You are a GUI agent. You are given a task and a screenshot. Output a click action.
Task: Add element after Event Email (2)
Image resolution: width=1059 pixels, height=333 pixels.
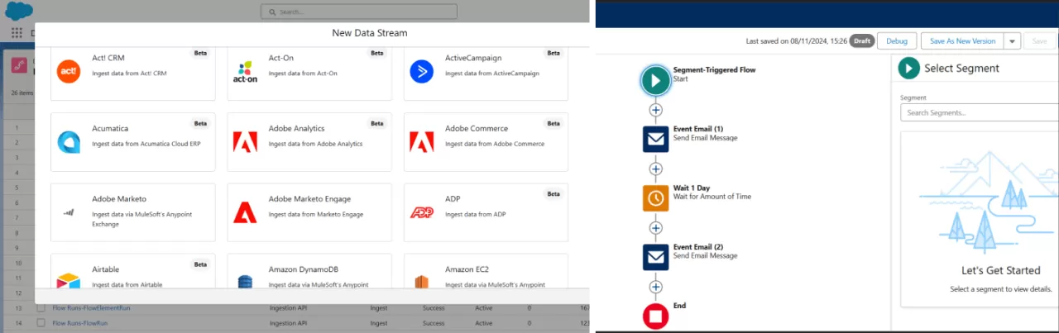[x=656, y=287]
